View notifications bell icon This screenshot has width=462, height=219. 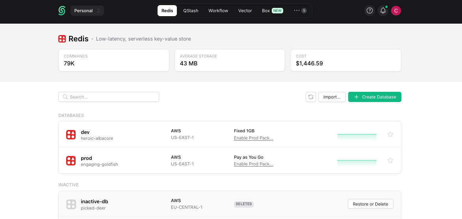pyautogui.click(x=383, y=11)
